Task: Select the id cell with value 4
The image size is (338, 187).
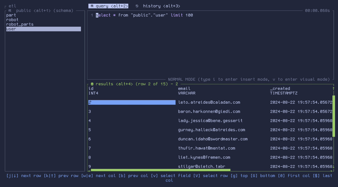Action: point(132,121)
